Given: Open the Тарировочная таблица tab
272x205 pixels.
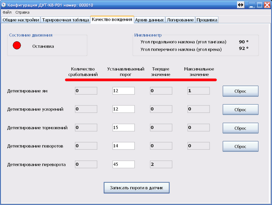Looking at the screenshot, I should pyautogui.click(x=66, y=20).
